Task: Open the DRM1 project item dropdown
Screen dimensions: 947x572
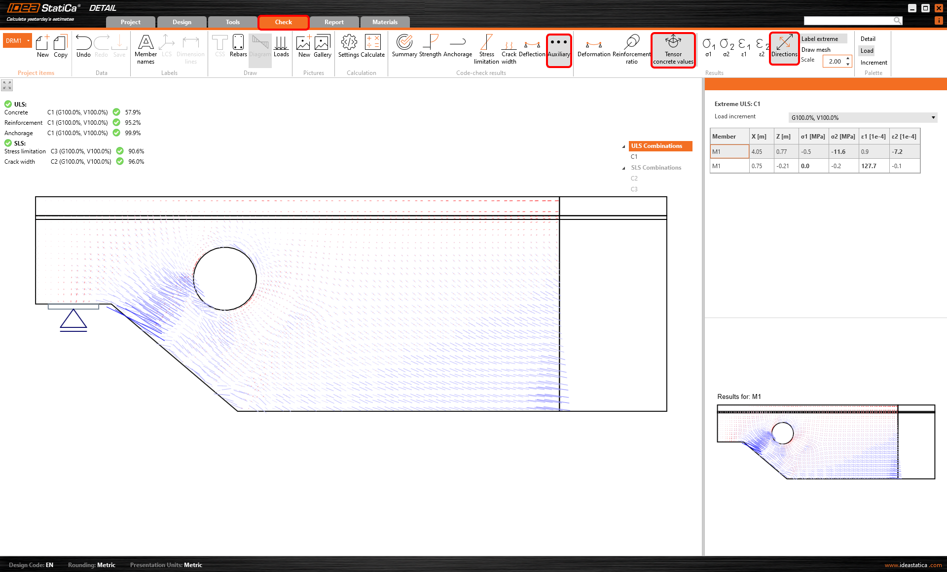Action: [29, 41]
